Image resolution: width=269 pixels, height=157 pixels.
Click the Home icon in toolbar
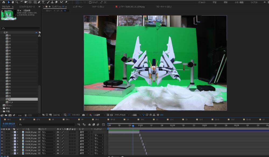[3, 2]
